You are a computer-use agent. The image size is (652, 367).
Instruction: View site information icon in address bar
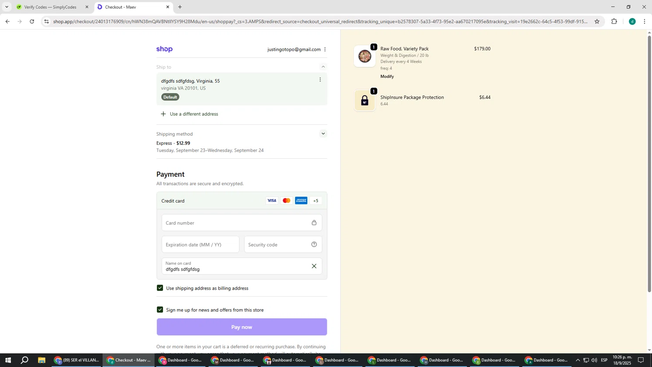[x=47, y=21]
